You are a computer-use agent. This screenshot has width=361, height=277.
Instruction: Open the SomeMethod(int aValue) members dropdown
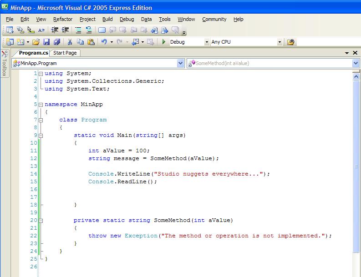(356, 63)
